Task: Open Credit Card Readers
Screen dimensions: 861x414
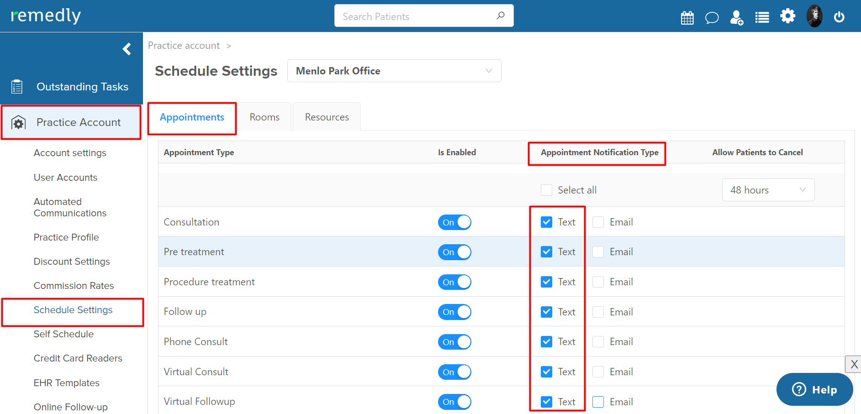Action: (x=78, y=358)
